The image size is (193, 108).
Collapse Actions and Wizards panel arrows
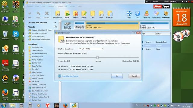coord(55,22)
